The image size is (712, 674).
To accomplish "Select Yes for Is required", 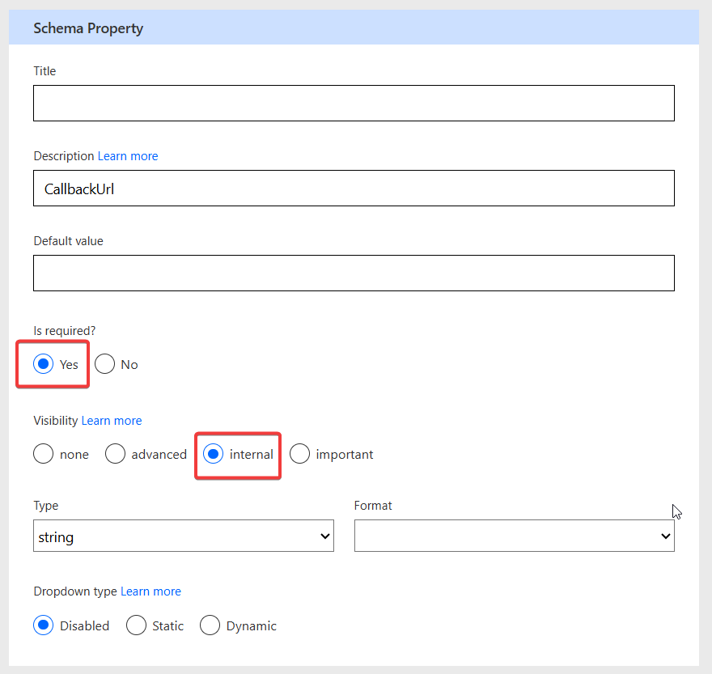I will coord(44,364).
